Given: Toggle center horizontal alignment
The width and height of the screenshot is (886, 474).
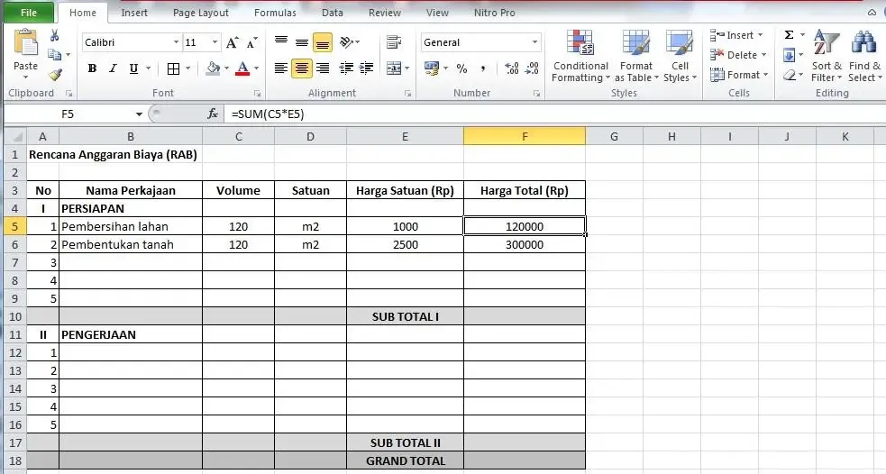Looking at the screenshot, I should 302,68.
